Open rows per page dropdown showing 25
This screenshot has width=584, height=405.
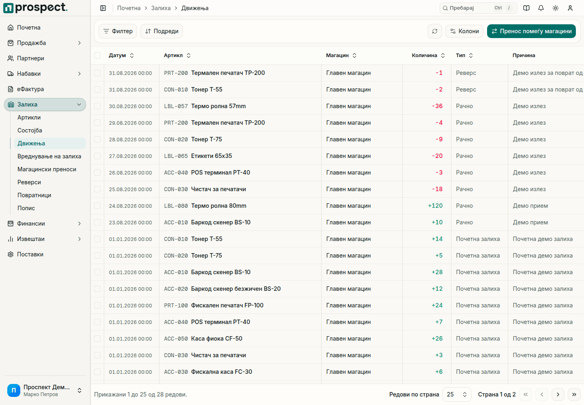pos(457,394)
